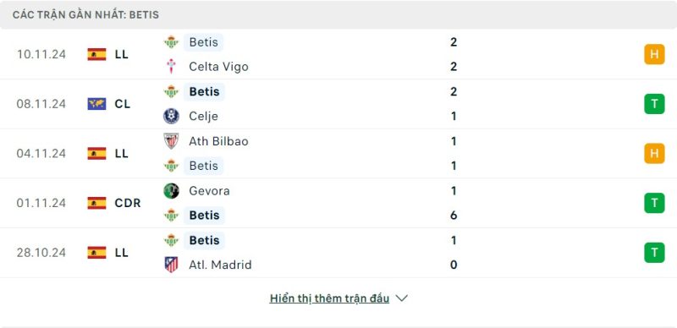The height and width of the screenshot is (328, 677).
Task: Select the Atl. Madrid team name
Action: click(220, 265)
